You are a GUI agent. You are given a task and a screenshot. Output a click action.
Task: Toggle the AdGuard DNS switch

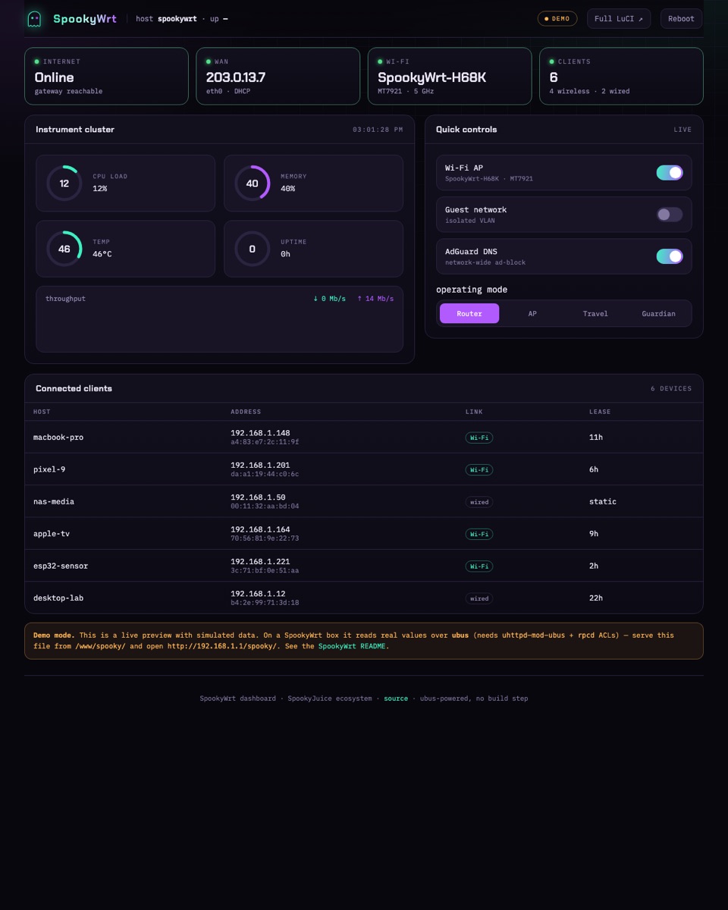click(670, 256)
